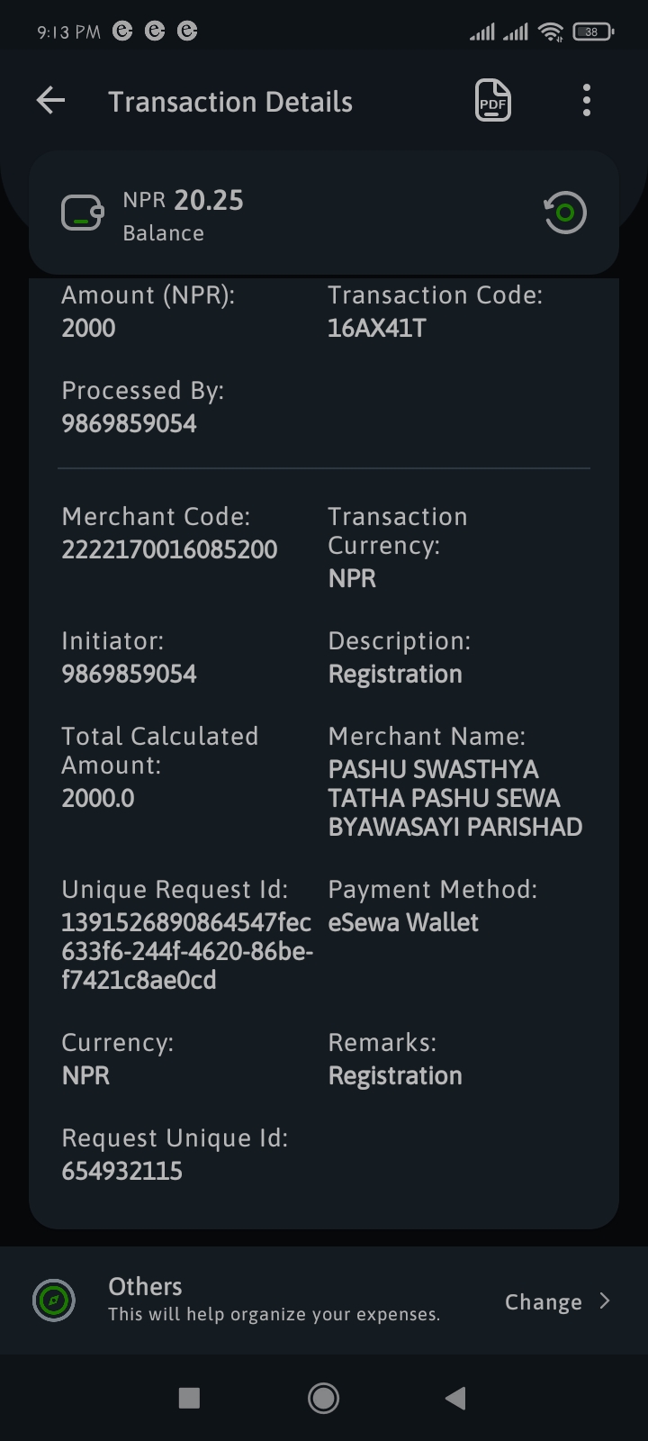Tap the green Others category icon
Viewport: 648px width, 1441px height.
pyautogui.click(x=54, y=1301)
